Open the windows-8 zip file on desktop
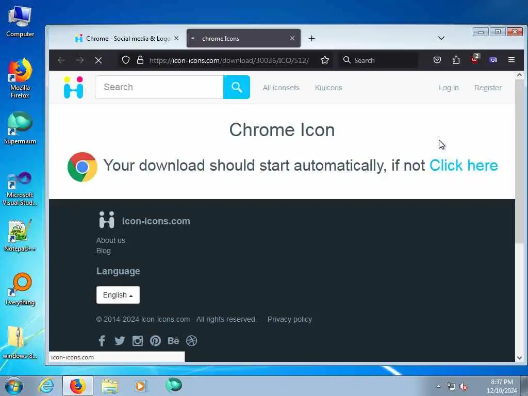Screen dimensions: 528x396 coord(20,342)
